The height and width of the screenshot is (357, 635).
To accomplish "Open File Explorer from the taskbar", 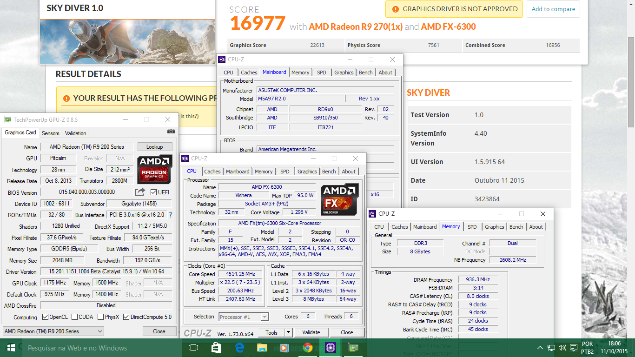I will pos(262,348).
